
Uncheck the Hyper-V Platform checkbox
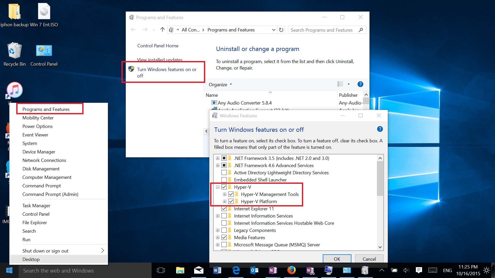point(231,202)
